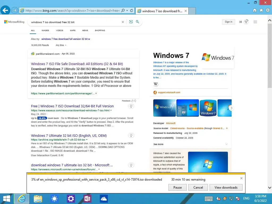Click the Also try suggestion link
This screenshot has height=204, width=272.
click(x=66, y=39)
